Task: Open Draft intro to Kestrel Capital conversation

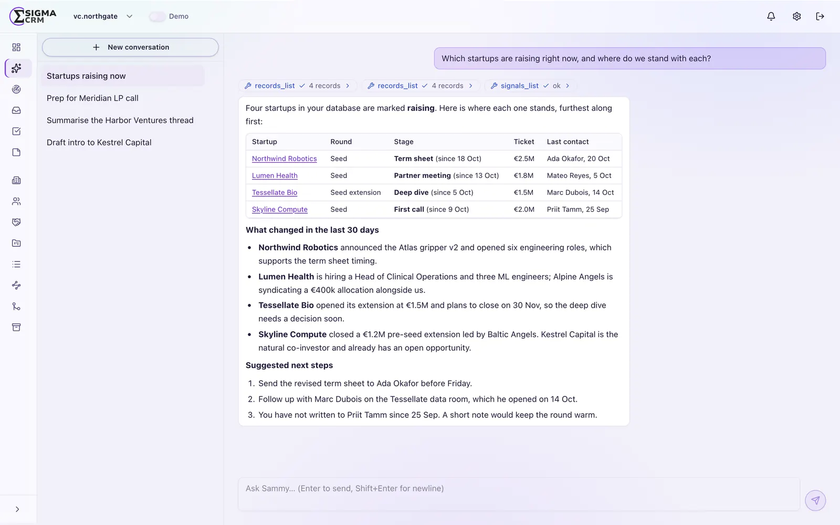Action: coord(123,142)
